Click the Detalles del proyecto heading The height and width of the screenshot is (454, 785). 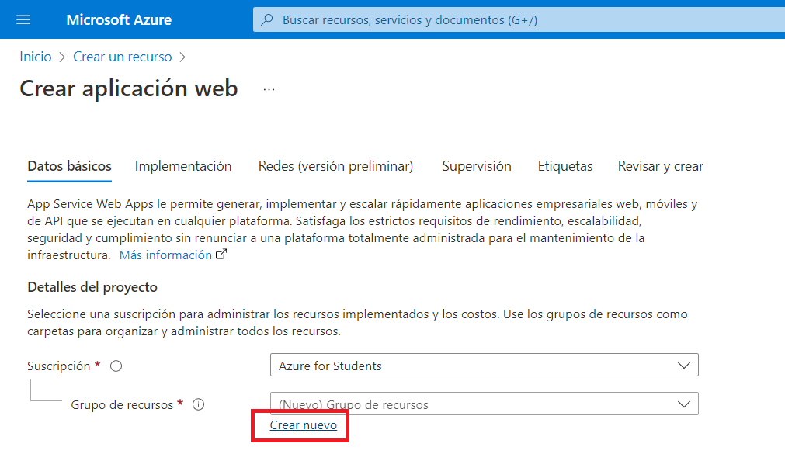pyautogui.click(x=92, y=287)
